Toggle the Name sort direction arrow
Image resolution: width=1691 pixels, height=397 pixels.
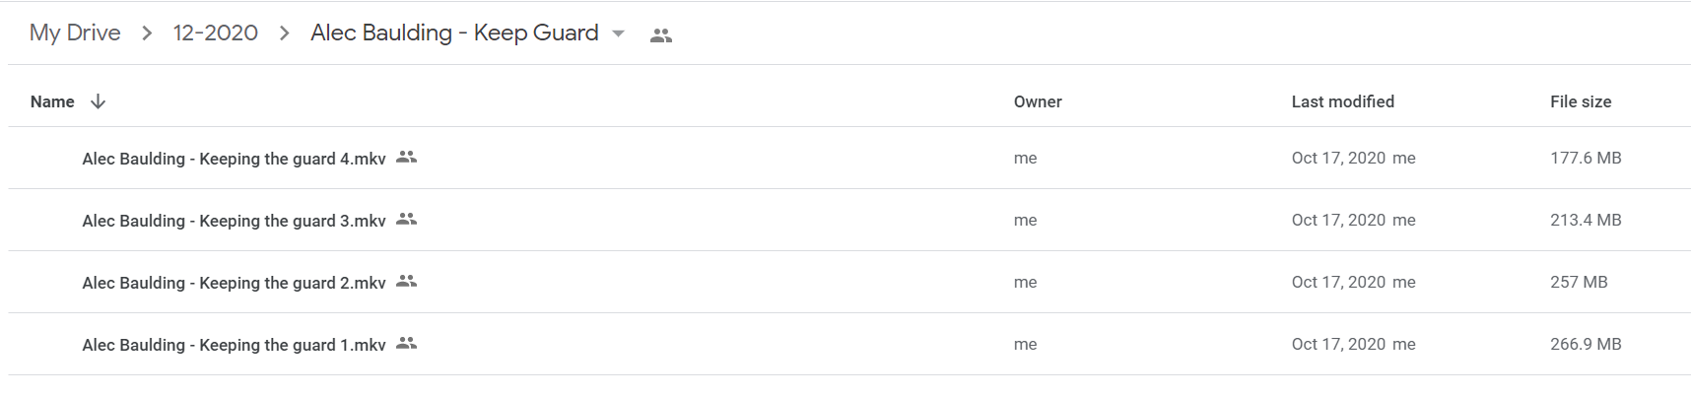(98, 101)
